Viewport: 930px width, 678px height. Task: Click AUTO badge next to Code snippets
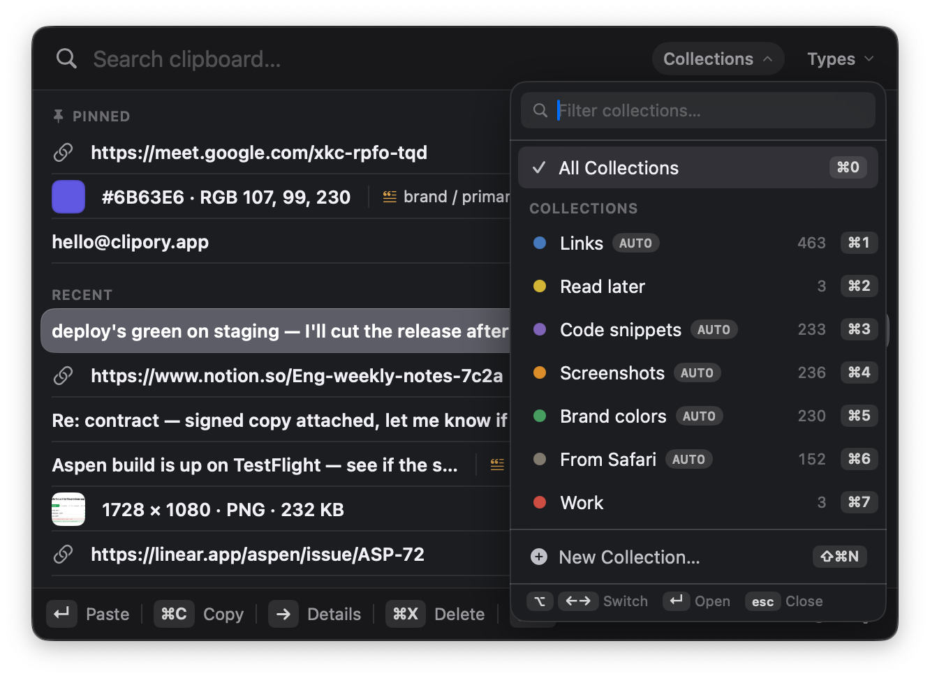pos(714,330)
